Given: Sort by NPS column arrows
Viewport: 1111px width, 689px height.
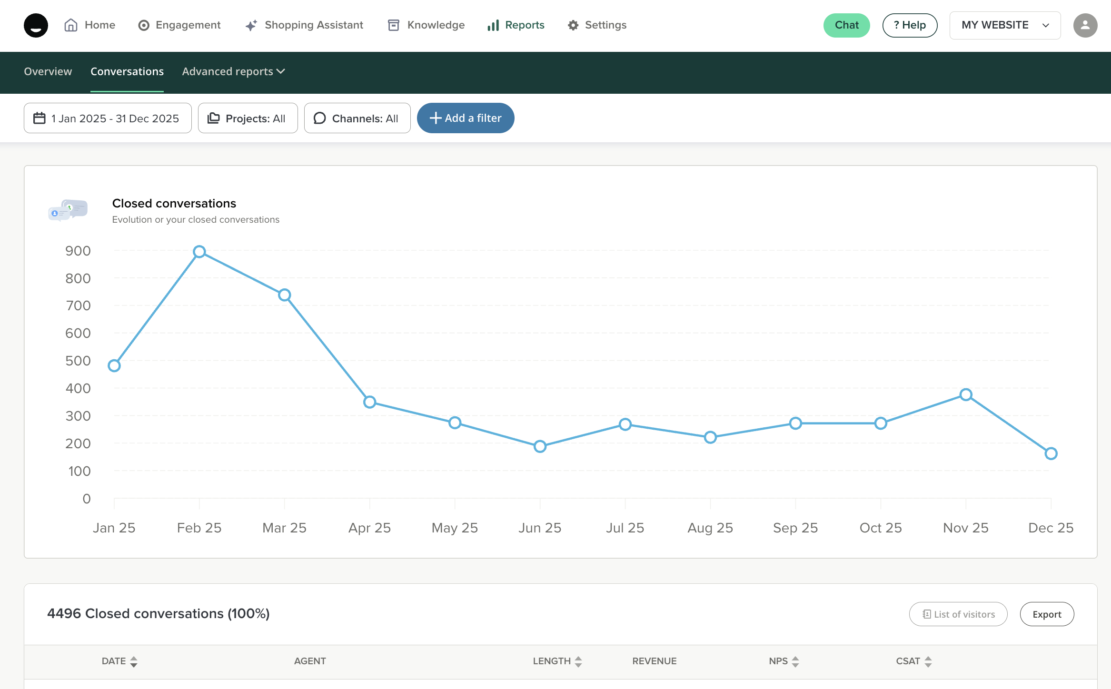Looking at the screenshot, I should tap(795, 661).
